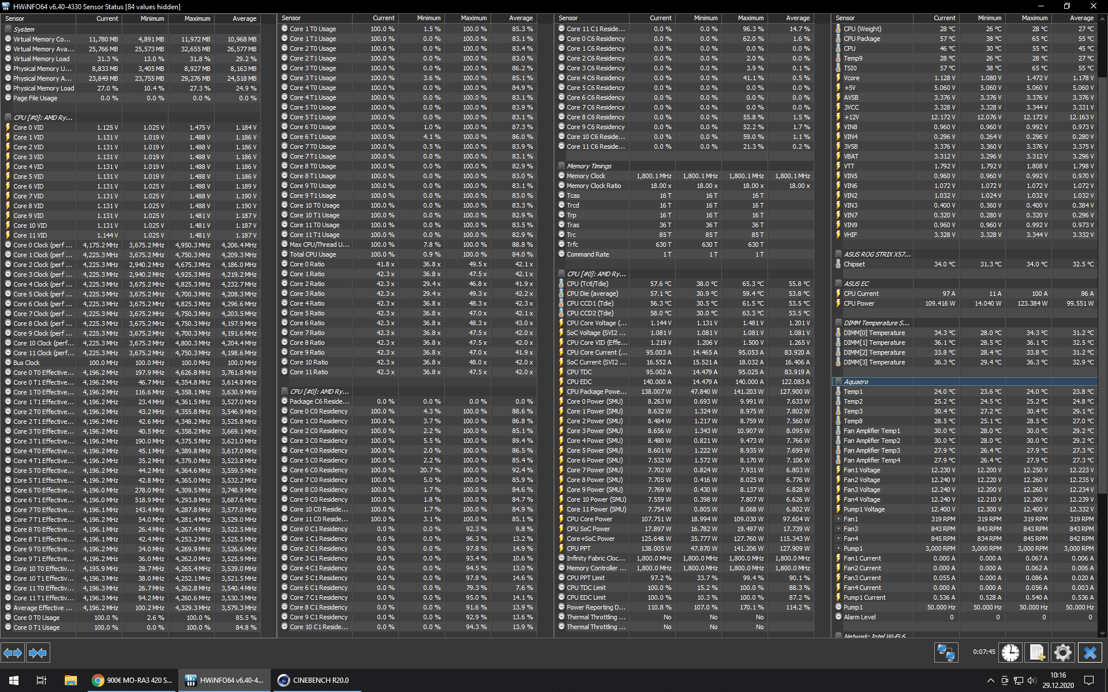Click the scrollbar down arrow at right edge
1108x692 pixels.
pos(1102,633)
